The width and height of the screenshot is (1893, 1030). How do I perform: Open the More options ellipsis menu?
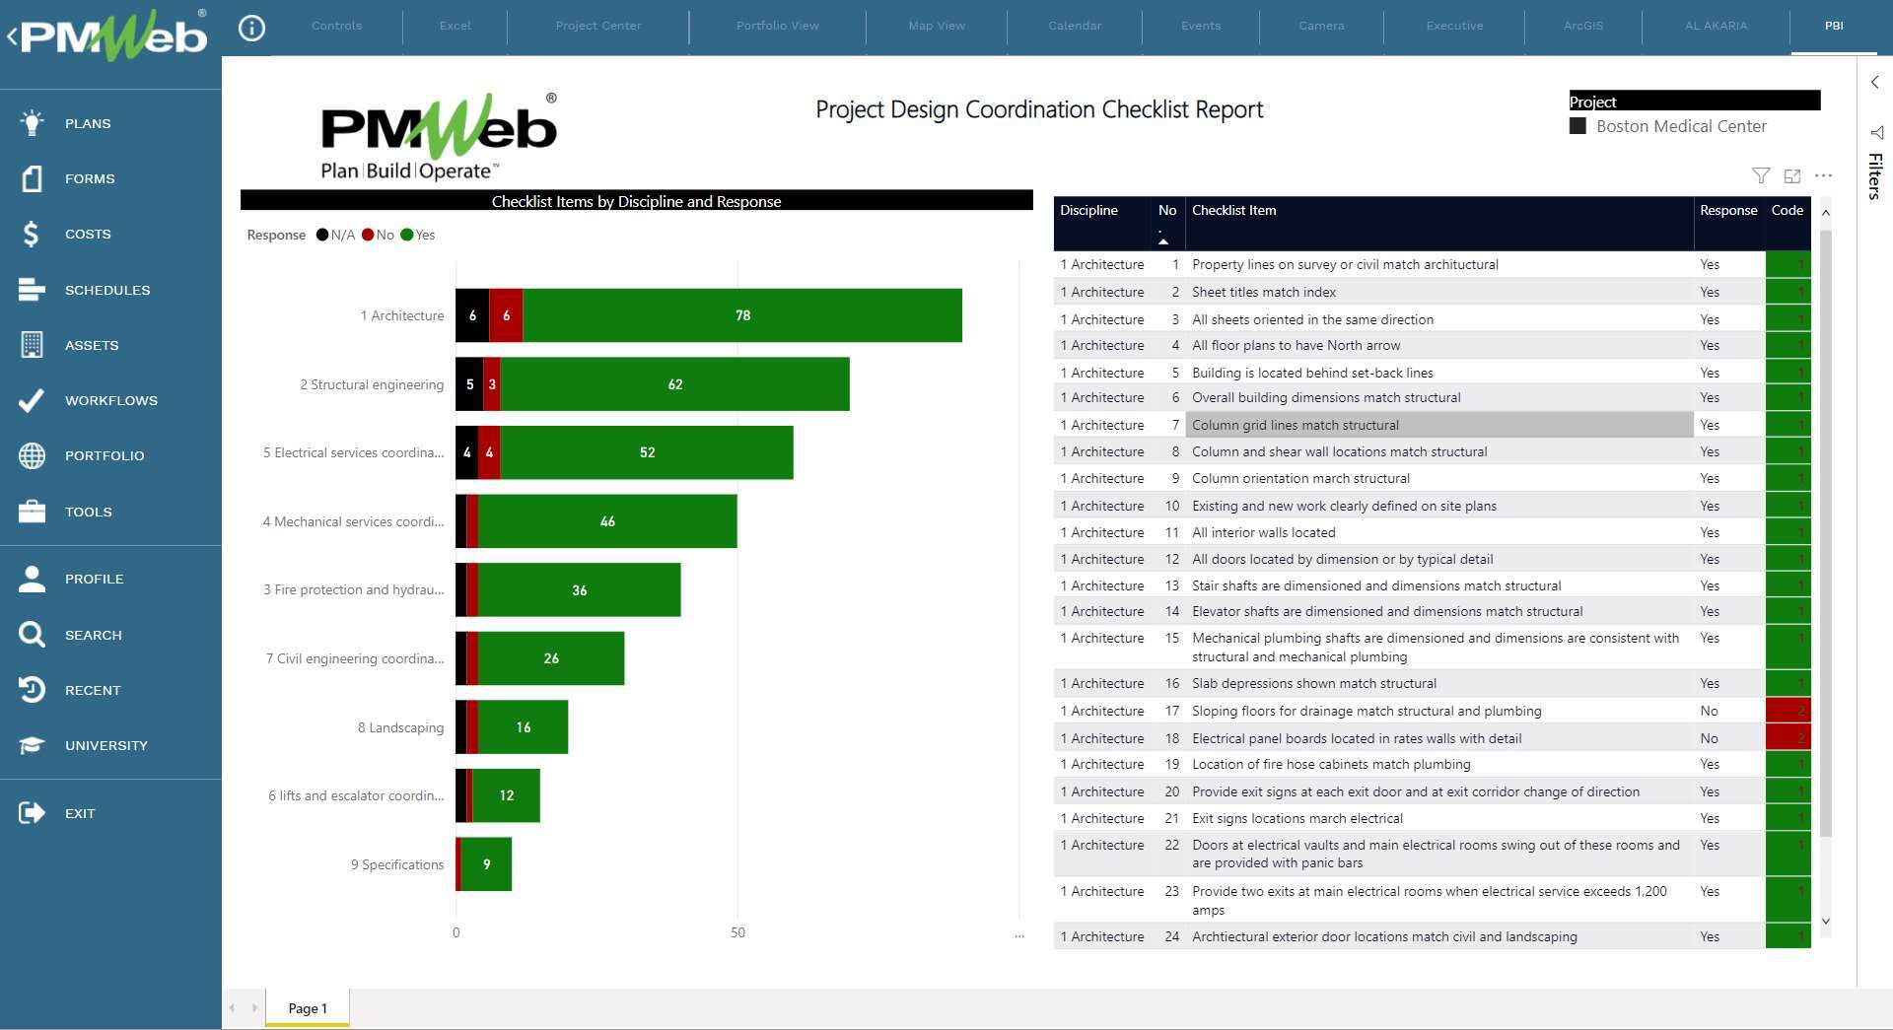tap(1824, 175)
